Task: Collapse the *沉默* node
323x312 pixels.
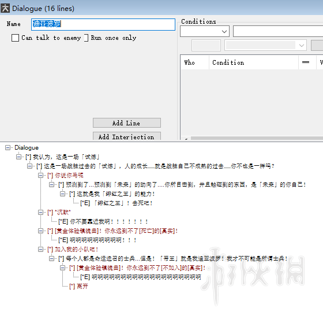Action: pos(40,213)
